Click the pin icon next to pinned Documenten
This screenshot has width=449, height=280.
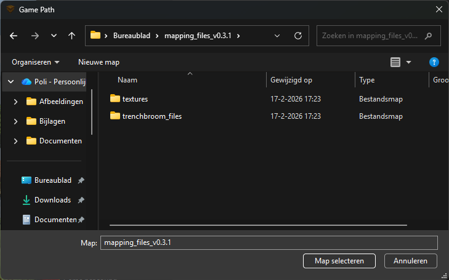pos(81,220)
